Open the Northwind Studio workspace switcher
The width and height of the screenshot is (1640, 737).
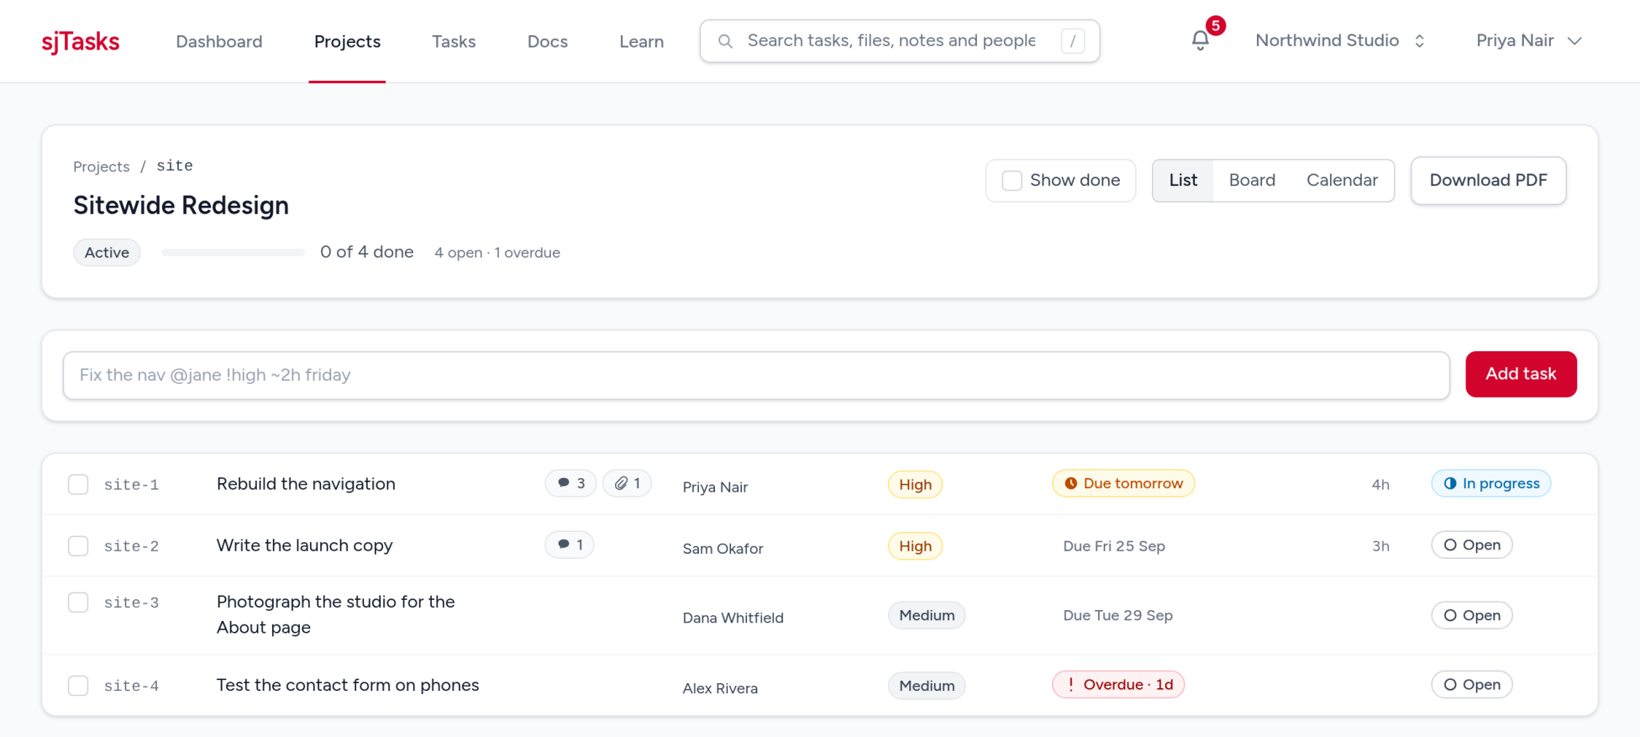[1340, 40]
